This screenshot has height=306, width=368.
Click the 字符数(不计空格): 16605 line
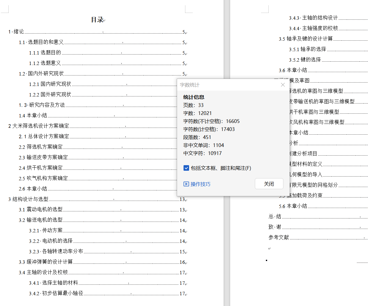point(212,121)
